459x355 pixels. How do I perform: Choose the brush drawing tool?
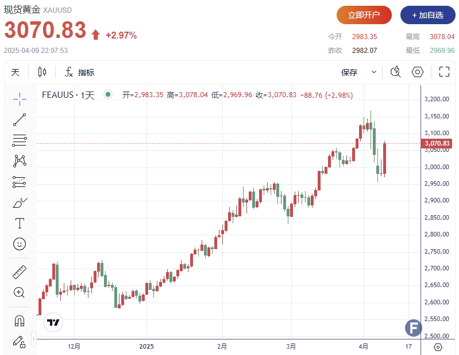(x=20, y=203)
